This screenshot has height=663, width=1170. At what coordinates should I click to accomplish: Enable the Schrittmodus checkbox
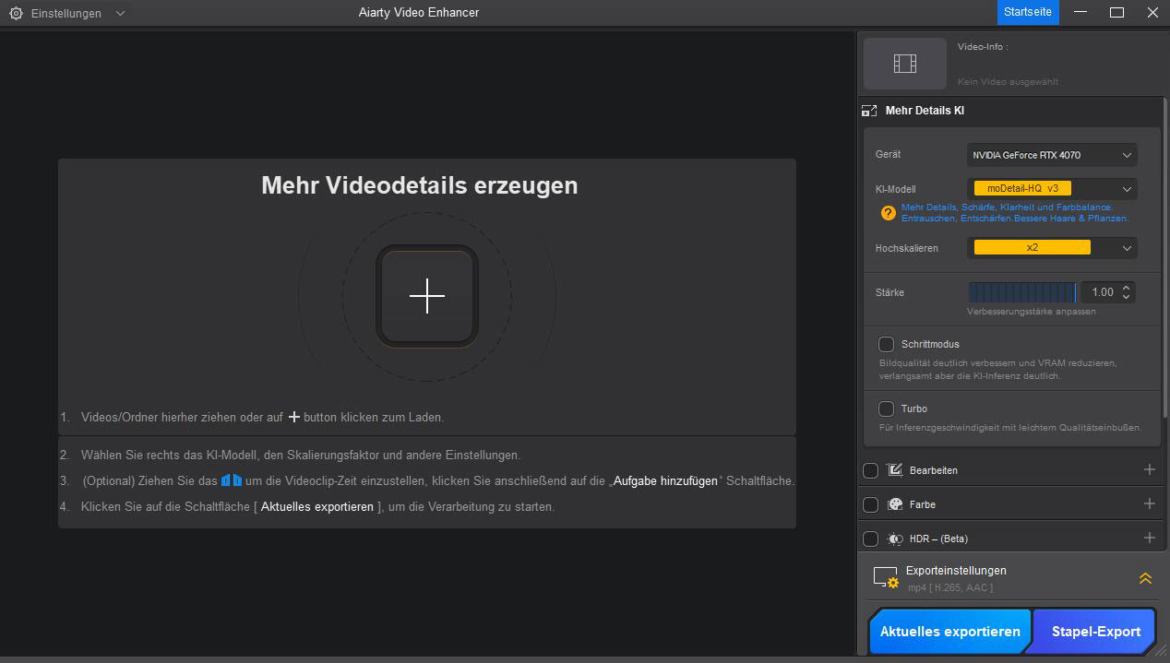[x=886, y=344]
